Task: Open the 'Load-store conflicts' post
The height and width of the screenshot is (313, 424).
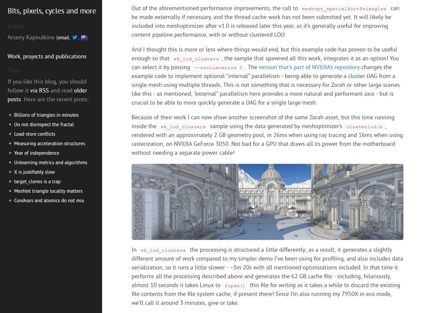Action: tap(35, 134)
